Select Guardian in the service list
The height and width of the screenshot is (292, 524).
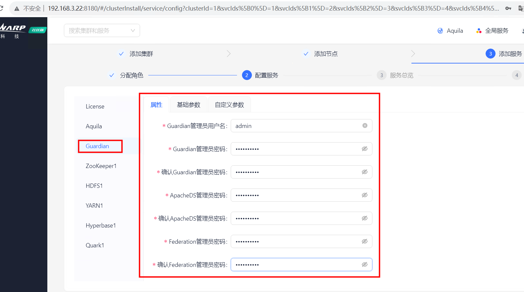click(x=97, y=146)
